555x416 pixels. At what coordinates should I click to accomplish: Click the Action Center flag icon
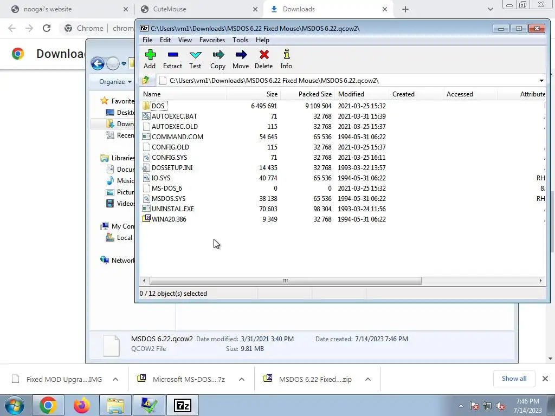click(474, 406)
